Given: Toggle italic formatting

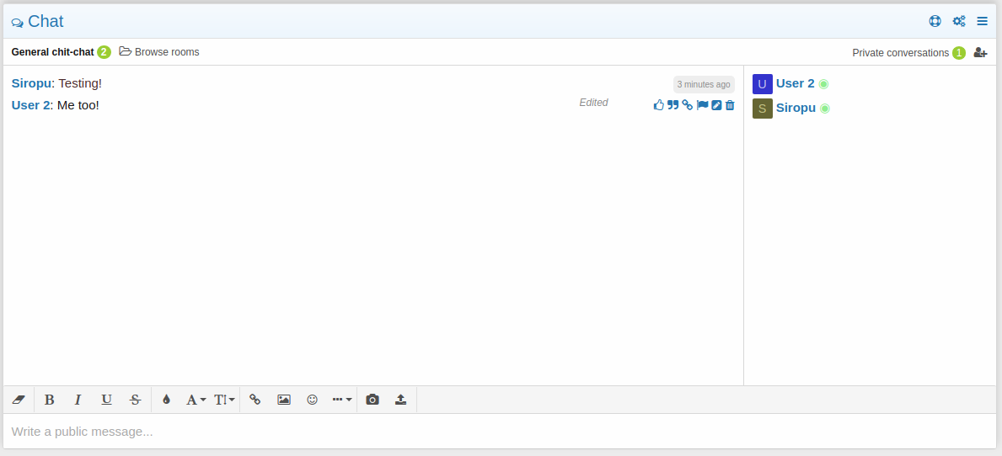Looking at the screenshot, I should click(78, 400).
